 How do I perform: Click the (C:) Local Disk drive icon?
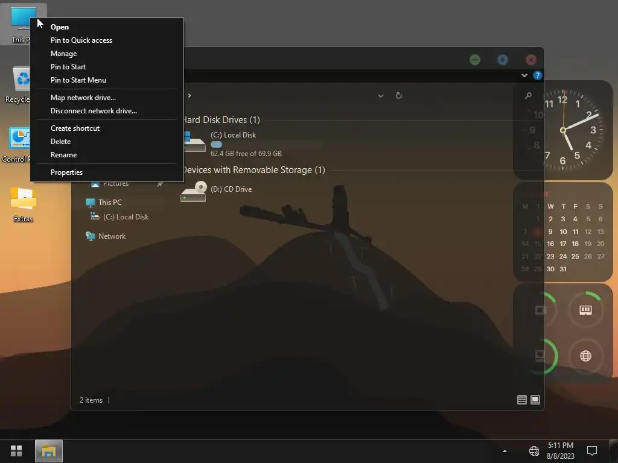tap(194, 142)
